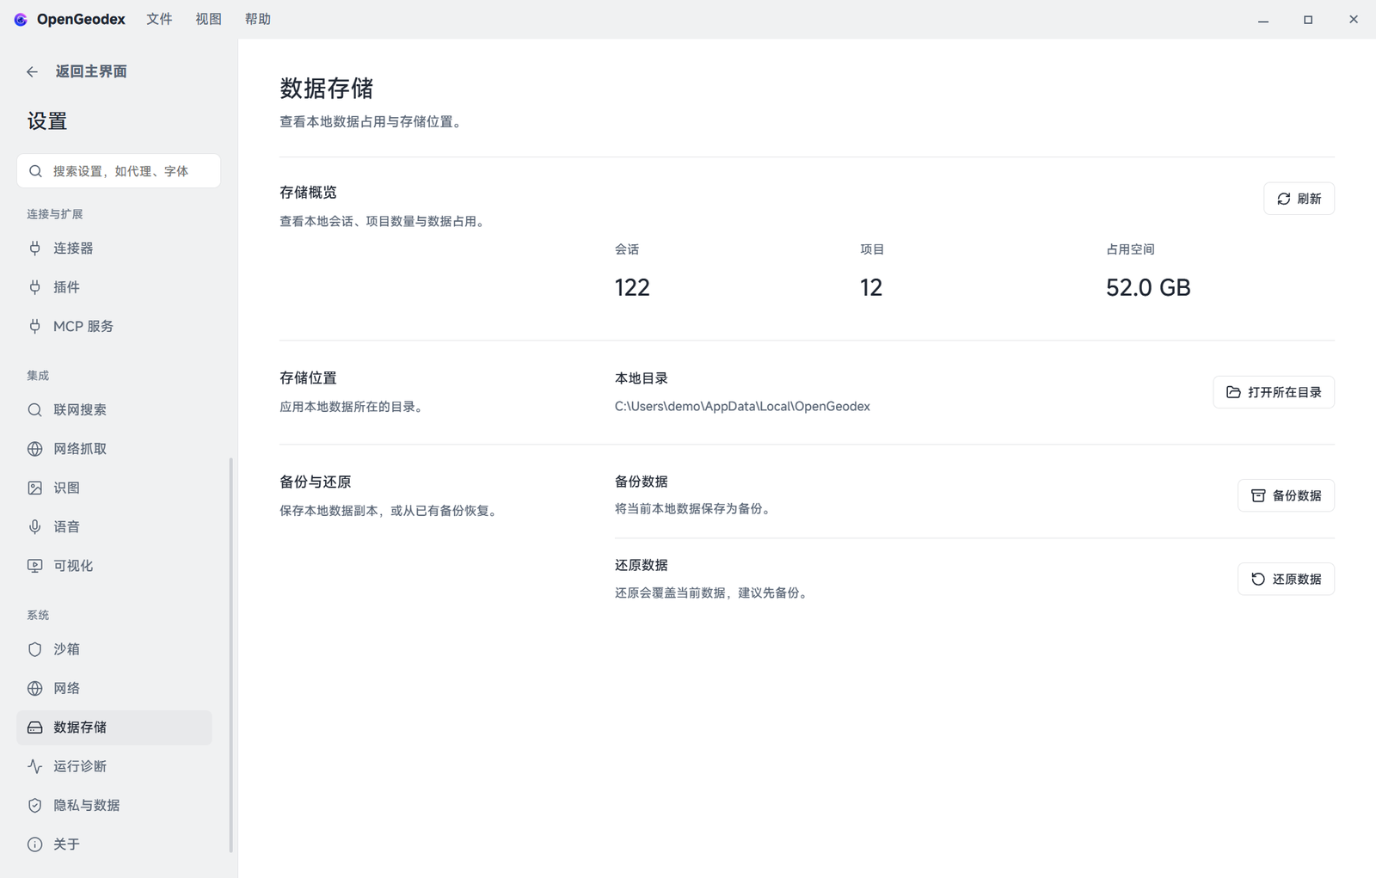This screenshot has width=1376, height=878.
Task: Click the 122 sessions count
Action: click(632, 287)
